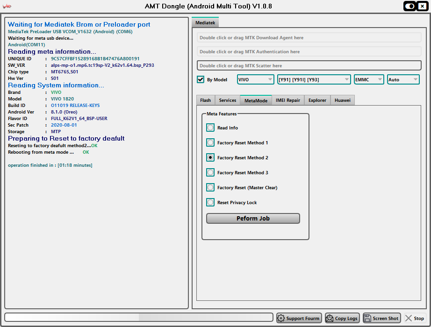Image resolution: width=431 pixels, height=327 pixels.
Task: Select Factory Reset Method 2 option
Action: [210, 157]
